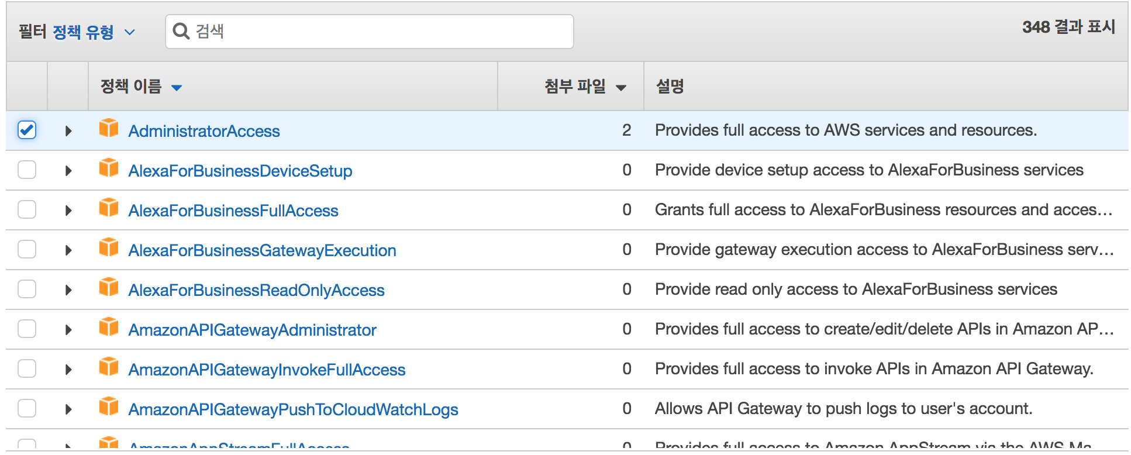Expand the AmazonAPIGatewayInvokeFullAccess row triangle
Image resolution: width=1131 pixels, height=455 pixels.
pos(68,370)
